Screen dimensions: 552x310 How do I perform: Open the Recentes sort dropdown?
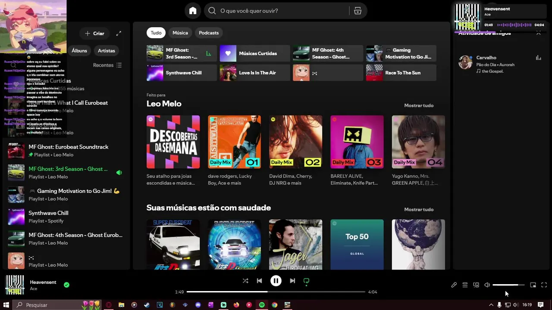tap(107, 65)
